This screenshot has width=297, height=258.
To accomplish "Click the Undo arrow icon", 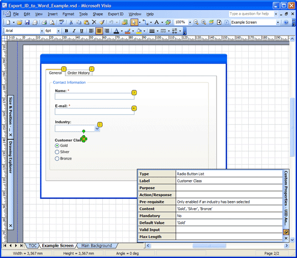I will coord(111,22).
